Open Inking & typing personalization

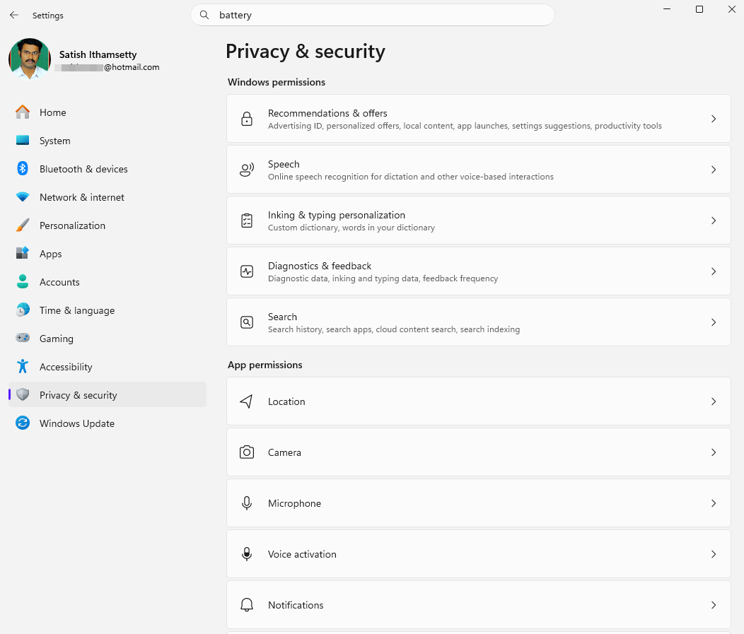coord(479,221)
